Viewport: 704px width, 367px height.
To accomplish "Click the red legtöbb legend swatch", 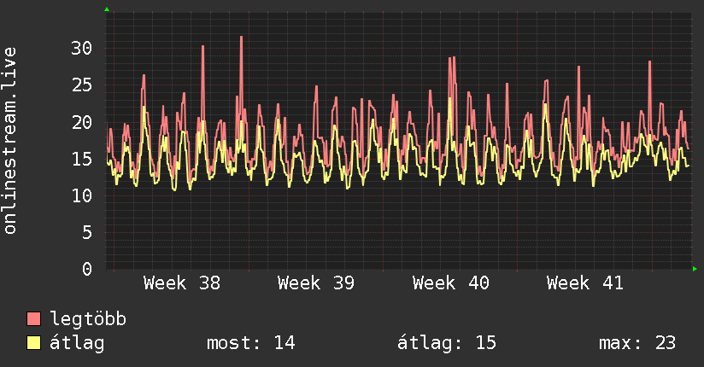I will 33,318.
